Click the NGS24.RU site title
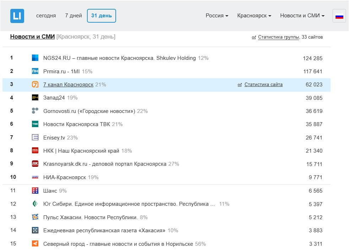This screenshot has width=349, height=250. point(120,58)
